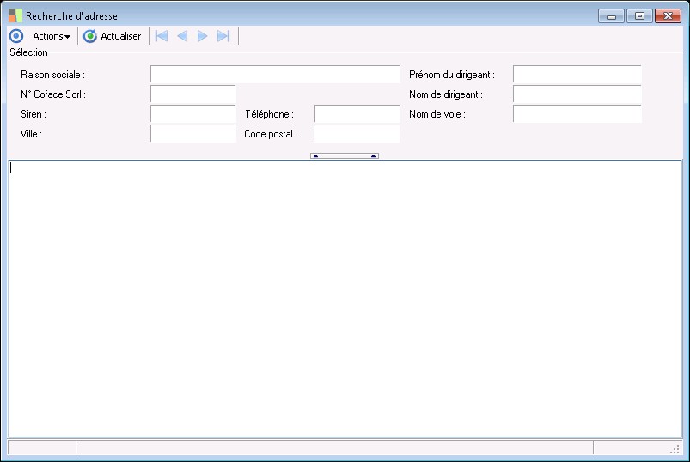Click the Actualiser refresh button
The height and width of the screenshot is (462, 690).
point(113,36)
